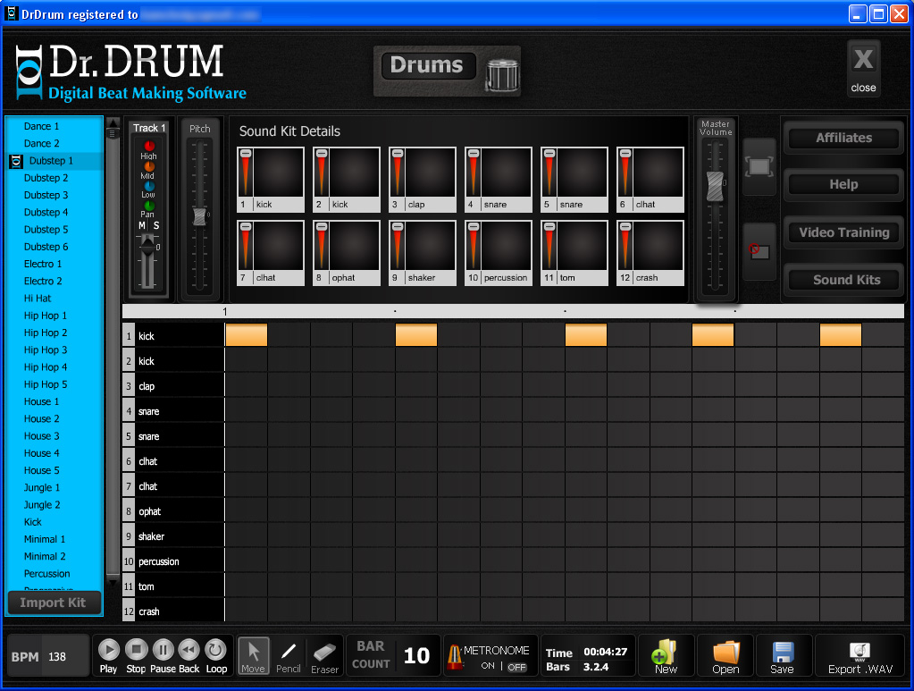Trigger pad 3 clap
This screenshot has width=914, height=691.
point(430,173)
